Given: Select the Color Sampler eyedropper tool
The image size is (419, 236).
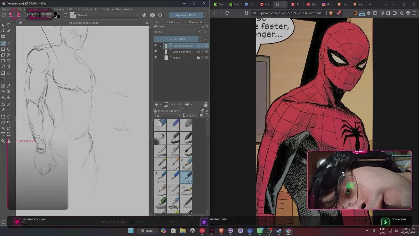Looking at the screenshot, I should click(9, 86).
